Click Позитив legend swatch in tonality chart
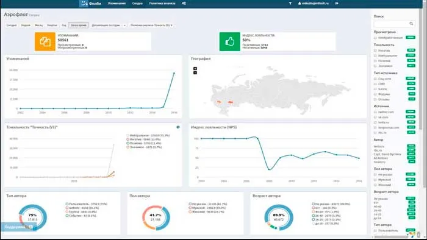 127,143
